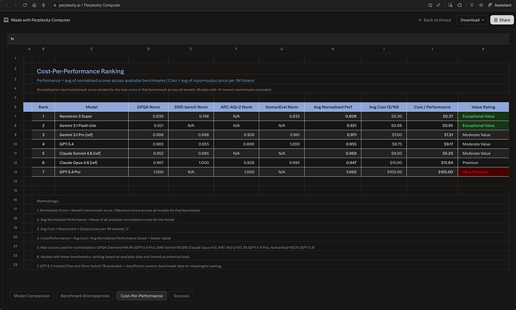Click the red Ultra-Premium rating cell
The width and height of the screenshot is (516, 310).
tap(483, 172)
